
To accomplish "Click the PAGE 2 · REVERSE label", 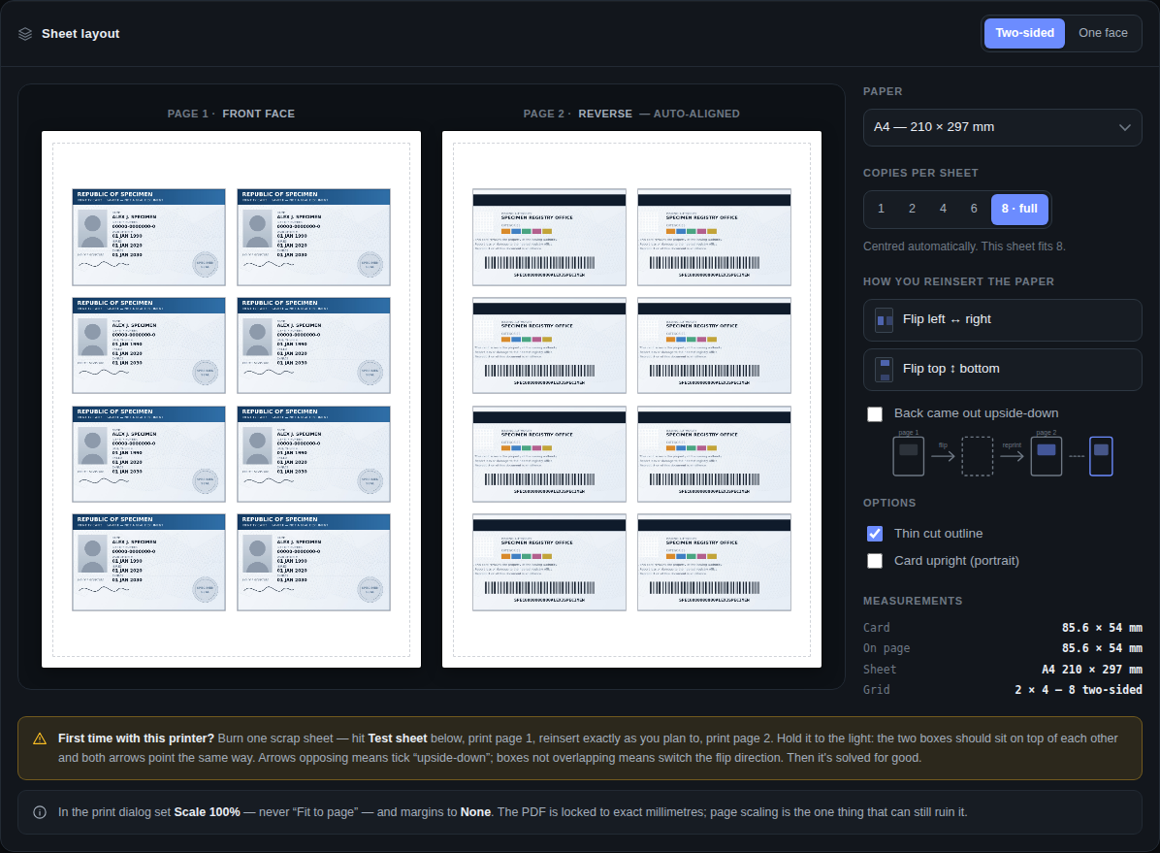I will (x=578, y=115).
